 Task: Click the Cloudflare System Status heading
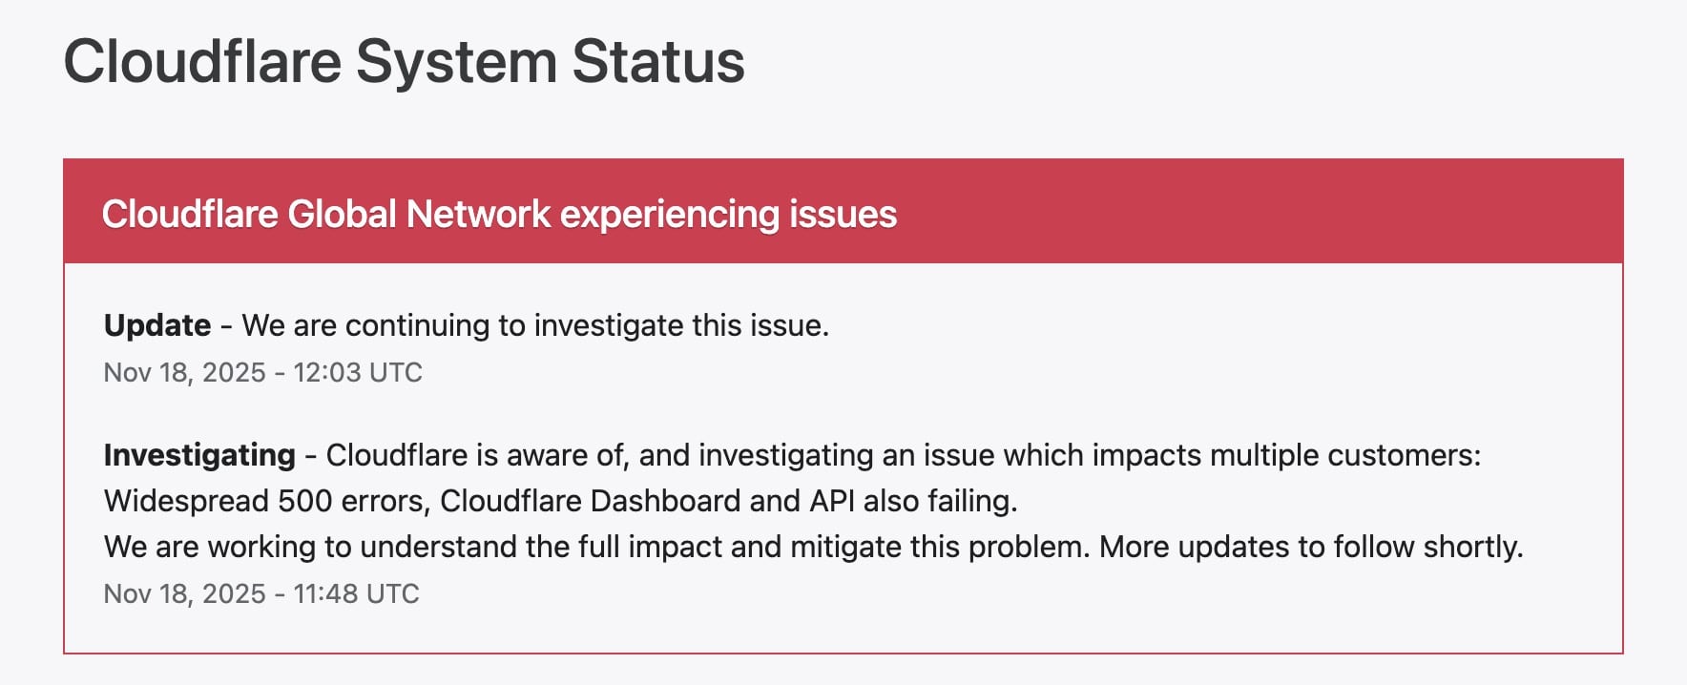404,62
